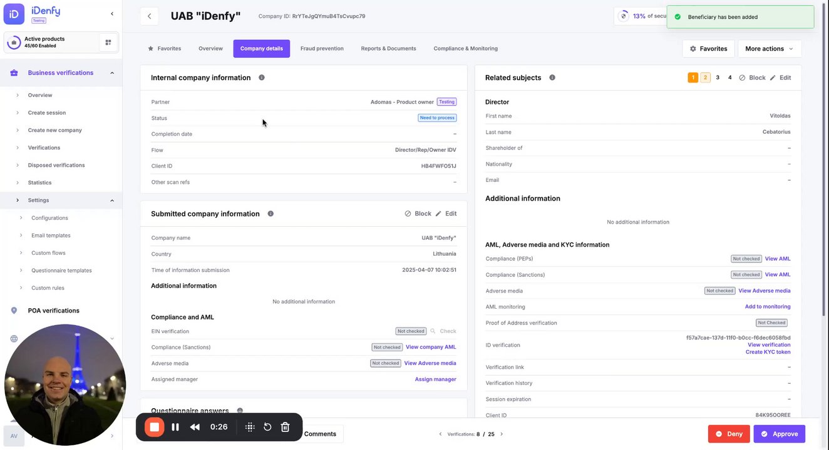Select related subject number 2
829x450 pixels.
click(705, 77)
